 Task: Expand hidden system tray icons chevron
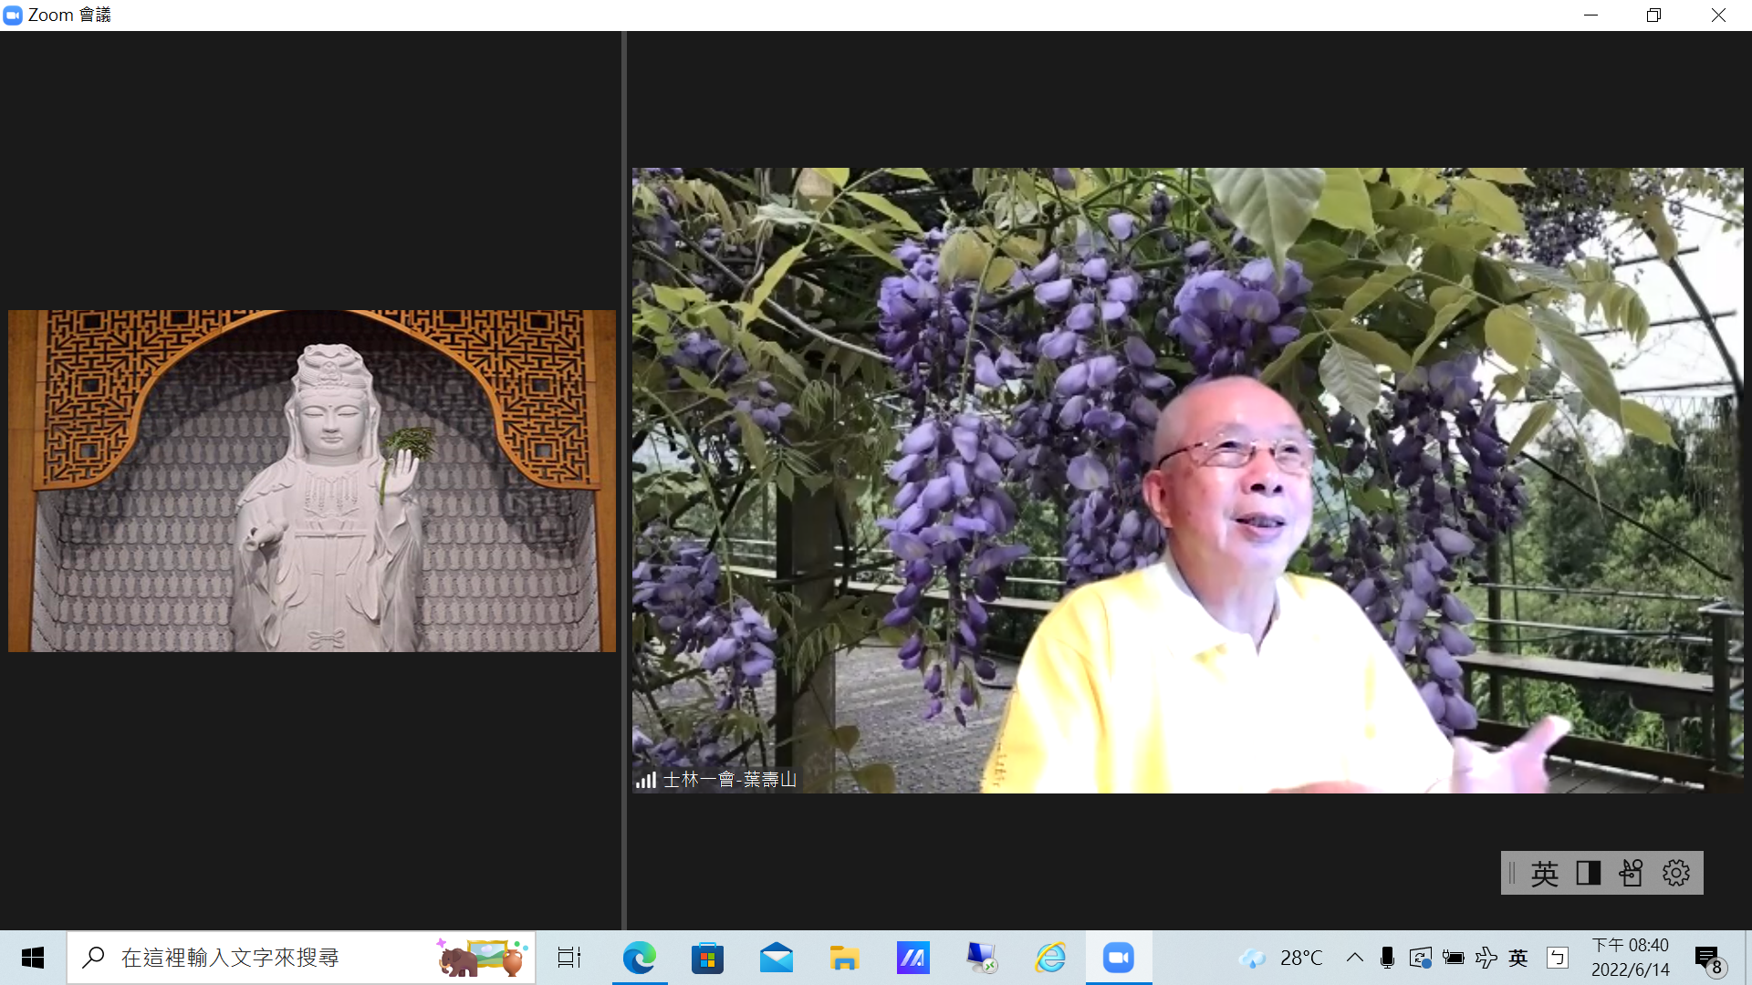pyautogui.click(x=1354, y=958)
